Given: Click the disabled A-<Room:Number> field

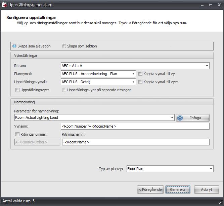Looking at the screenshot, I should (37, 142).
